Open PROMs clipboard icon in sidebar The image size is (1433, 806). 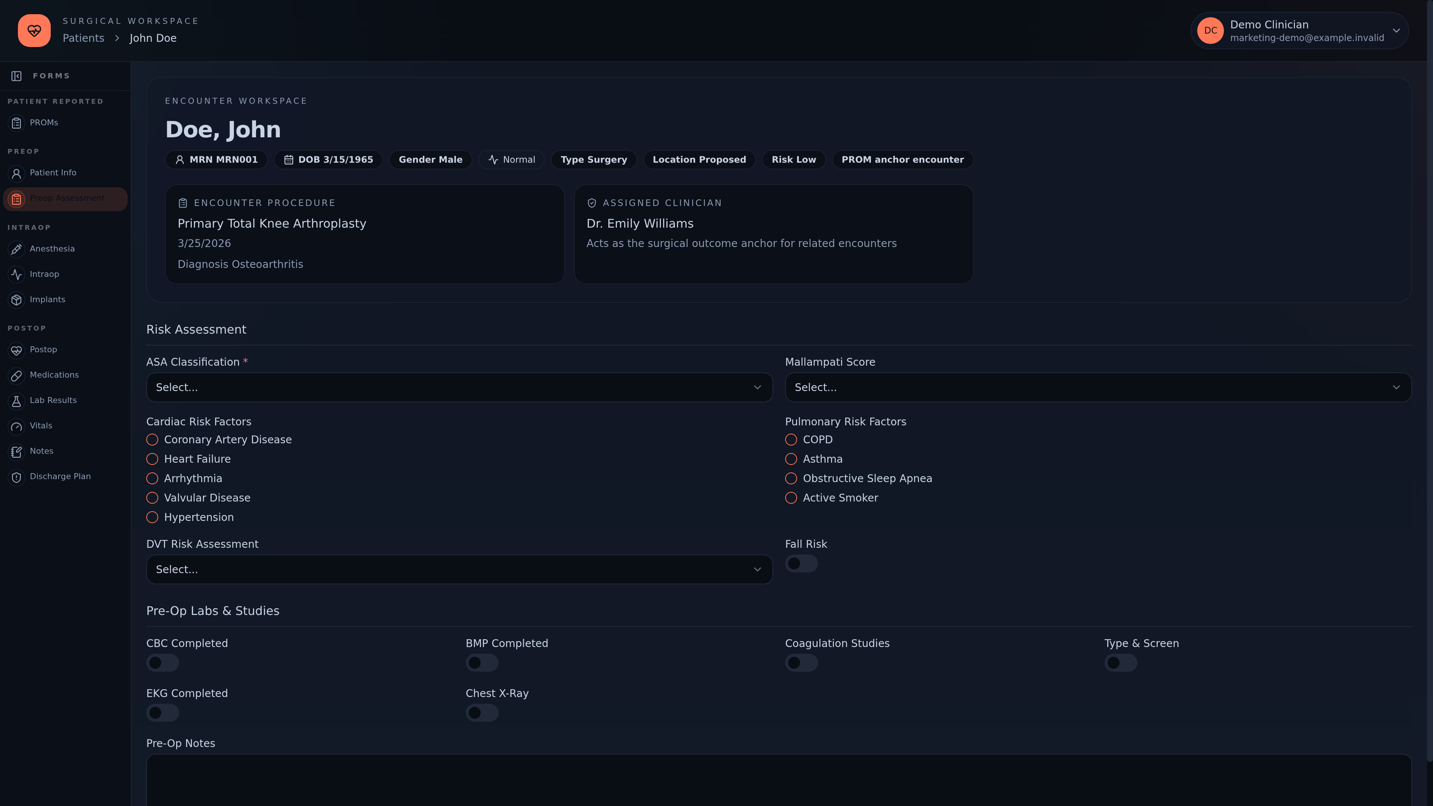tap(17, 123)
